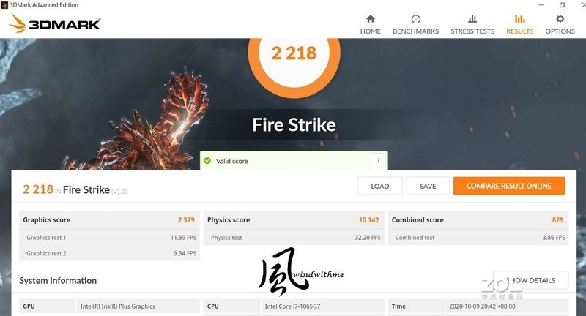Click the Home house icon
This screenshot has width=586, height=316.
click(x=371, y=19)
